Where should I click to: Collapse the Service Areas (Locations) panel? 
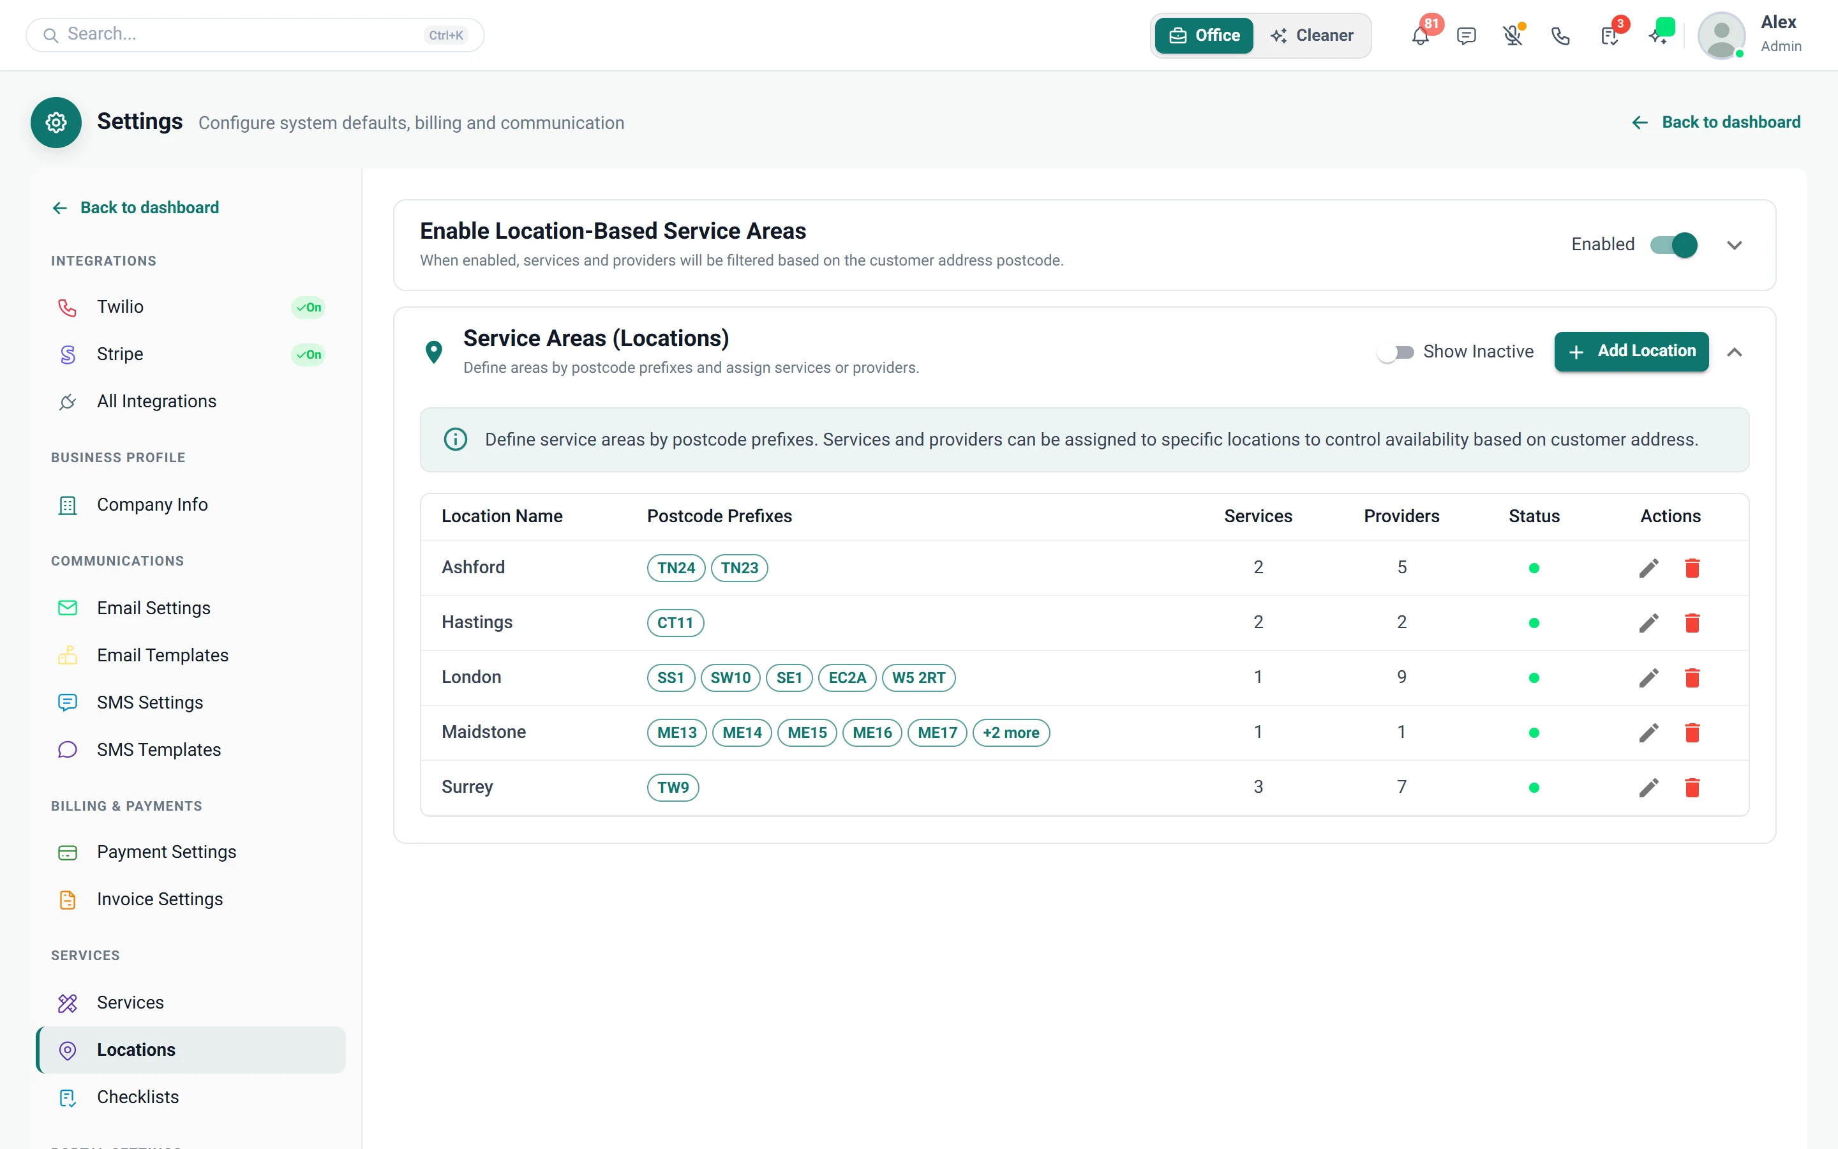coord(1734,352)
